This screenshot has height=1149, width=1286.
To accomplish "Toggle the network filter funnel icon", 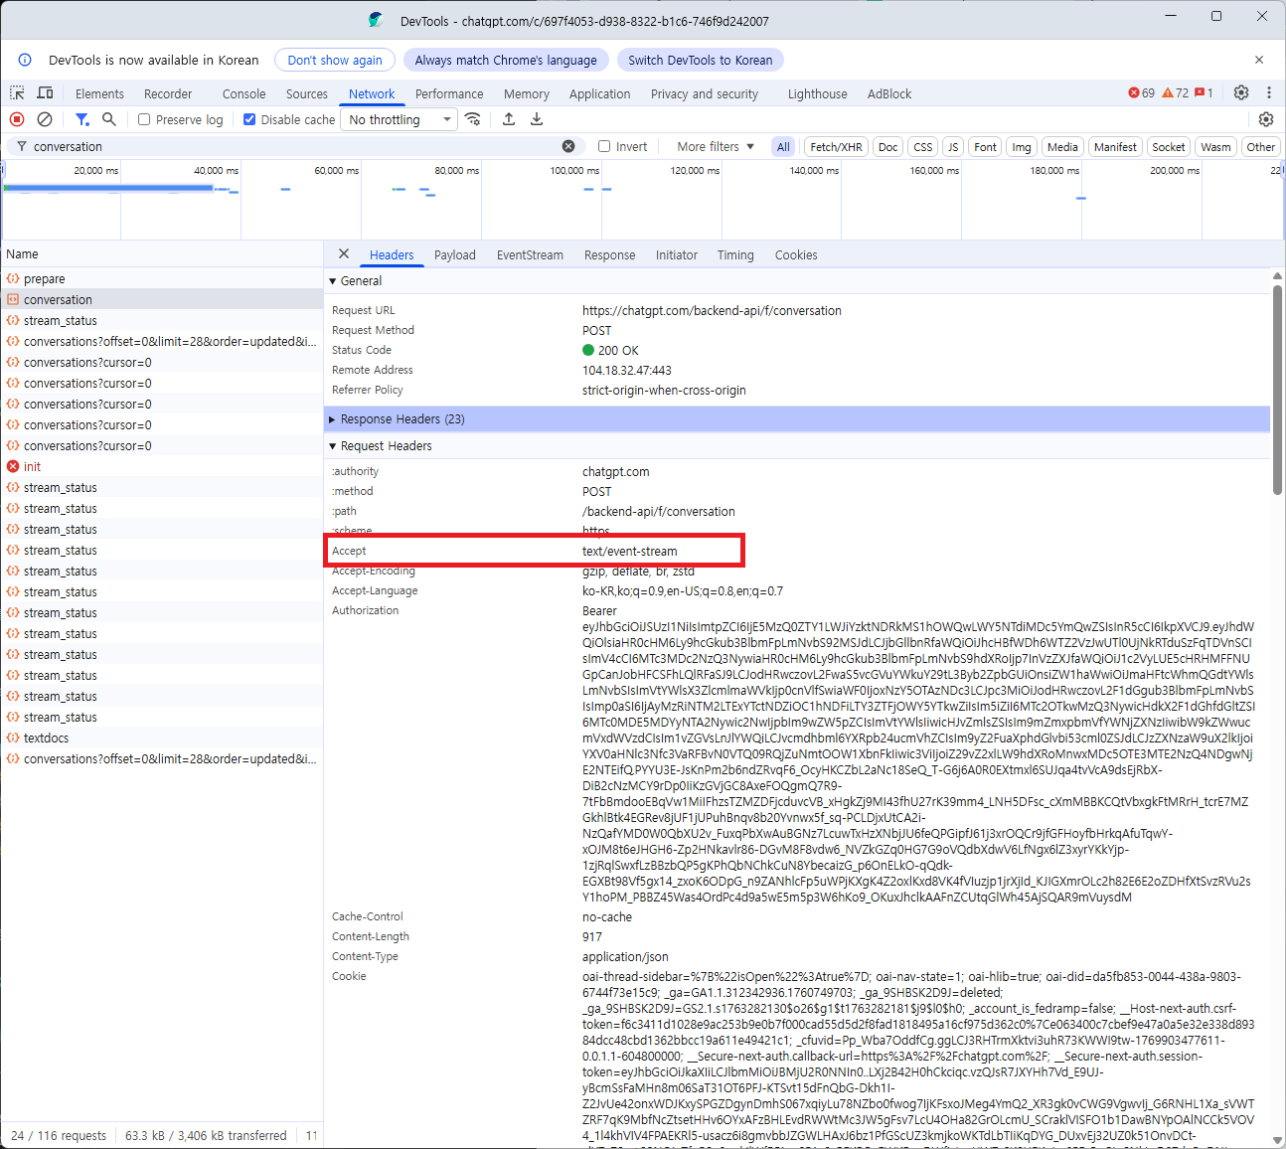I will [82, 119].
